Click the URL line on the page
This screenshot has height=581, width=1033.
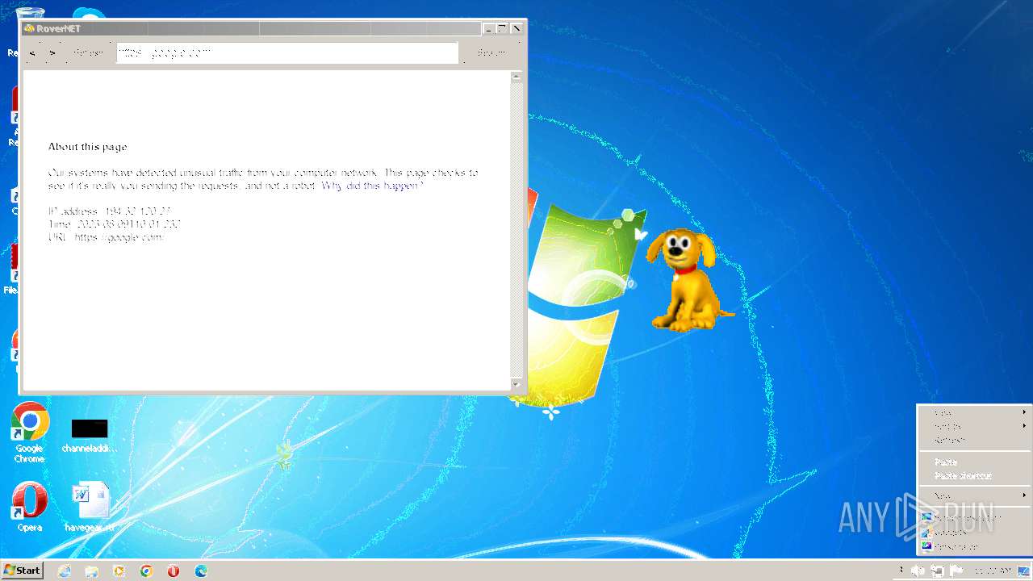(x=106, y=237)
